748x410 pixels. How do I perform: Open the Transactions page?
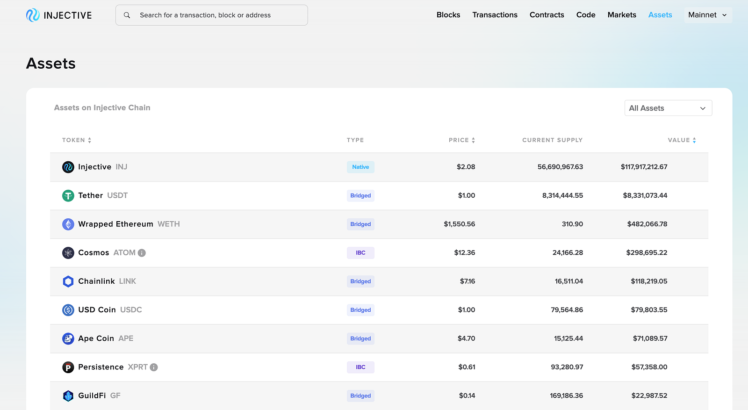point(495,15)
